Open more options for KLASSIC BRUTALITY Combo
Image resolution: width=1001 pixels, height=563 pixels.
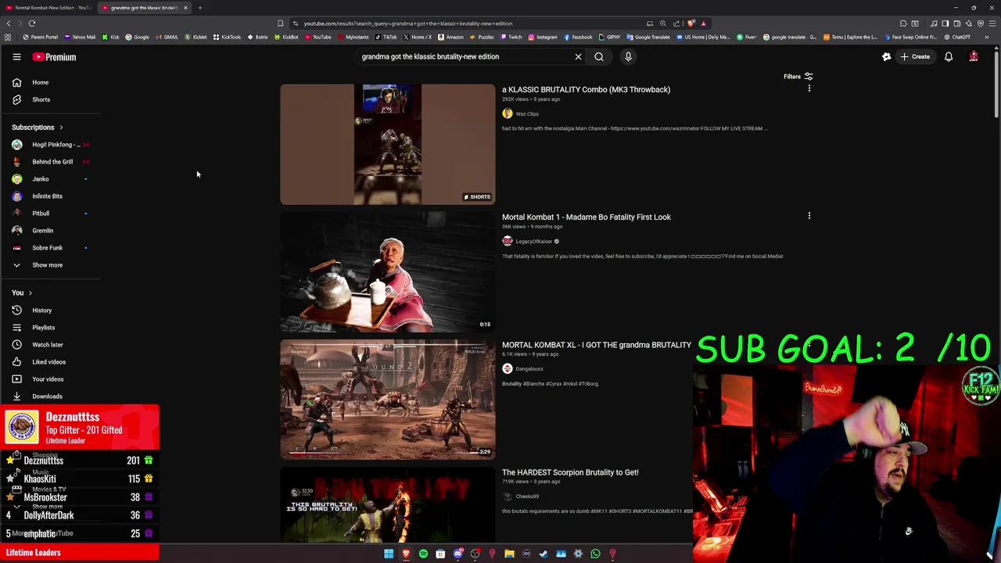tap(809, 88)
